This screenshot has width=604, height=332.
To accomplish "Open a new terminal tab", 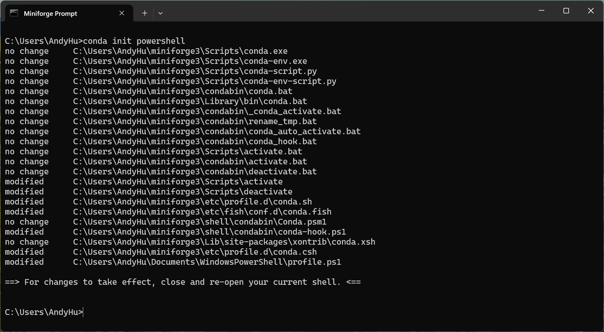I will pyautogui.click(x=144, y=13).
